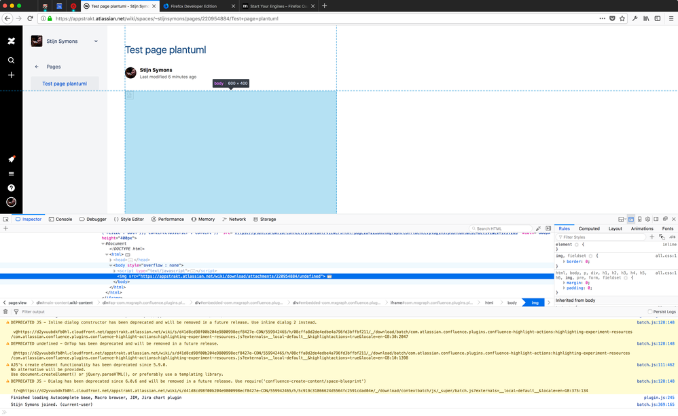The height and width of the screenshot is (416, 678).
Task: Open the Firefox hamburger menu
Action: [x=671, y=18]
